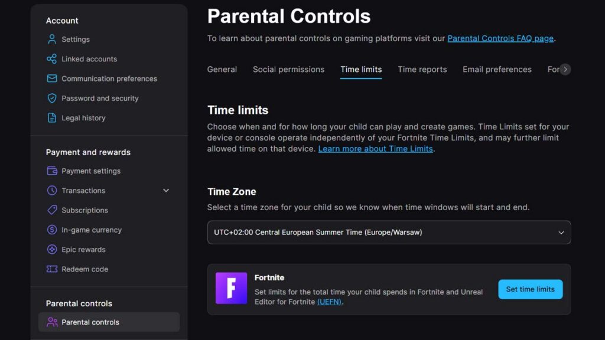The height and width of the screenshot is (340, 605).
Task: Click the Settings person icon
Action: 52,40
